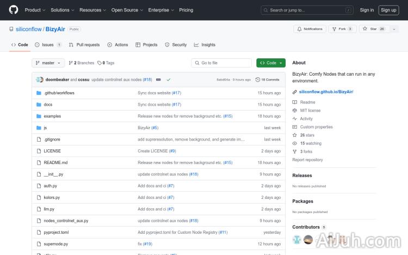Open the docs folder

[48, 105]
